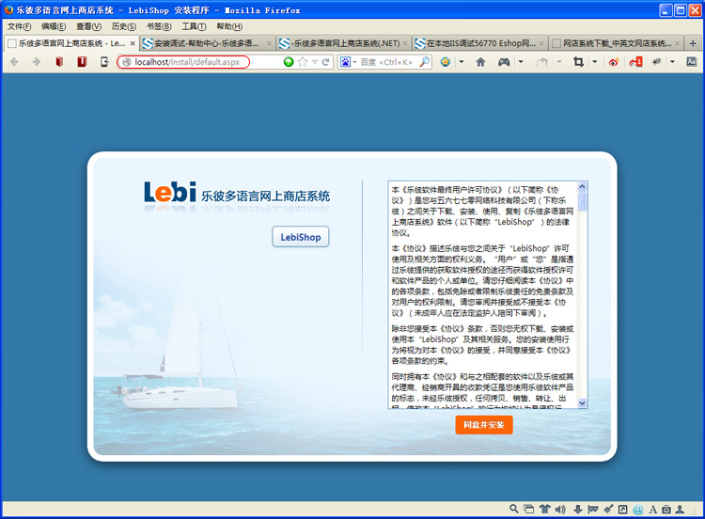Click the status bar shirt icon
The height and width of the screenshot is (519, 705).
545,509
